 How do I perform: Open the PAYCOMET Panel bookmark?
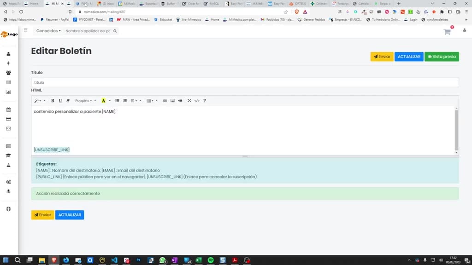point(89,19)
